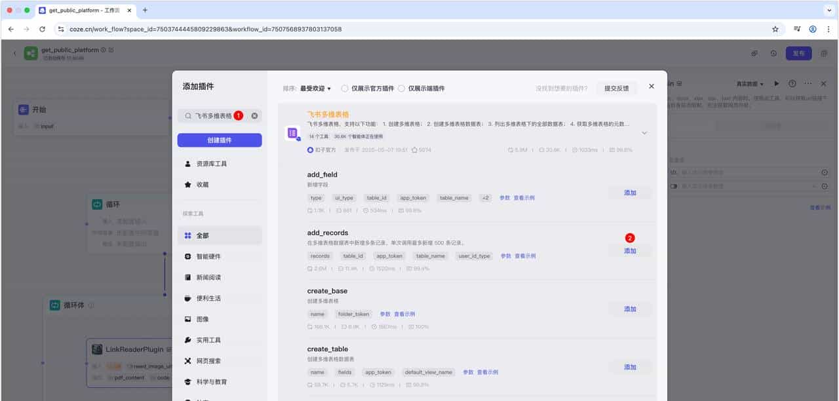
Task: Expand the 飞书多维表格 plugin card chevron
Action: pos(644,132)
